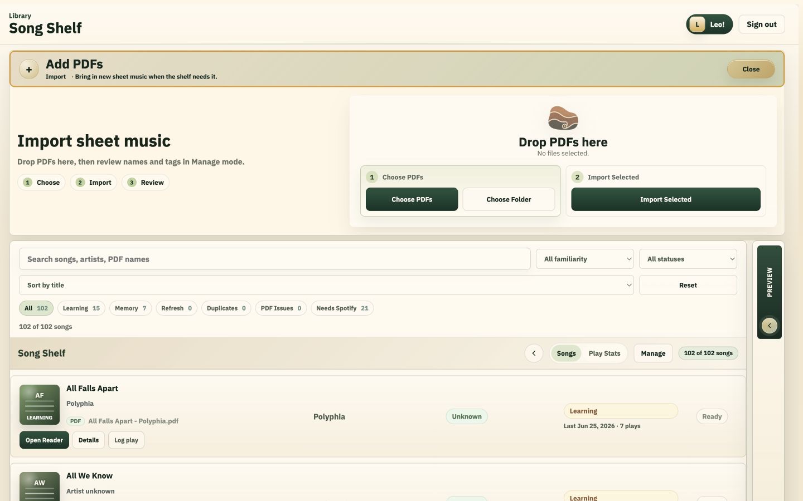Expand the Preview panel chevron button
The height and width of the screenshot is (501, 803).
(x=770, y=326)
